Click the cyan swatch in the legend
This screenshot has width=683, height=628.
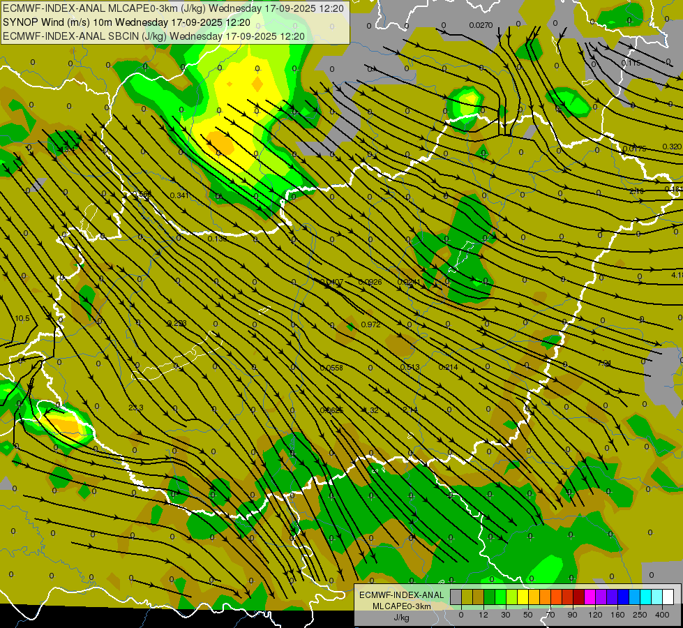coord(645,597)
